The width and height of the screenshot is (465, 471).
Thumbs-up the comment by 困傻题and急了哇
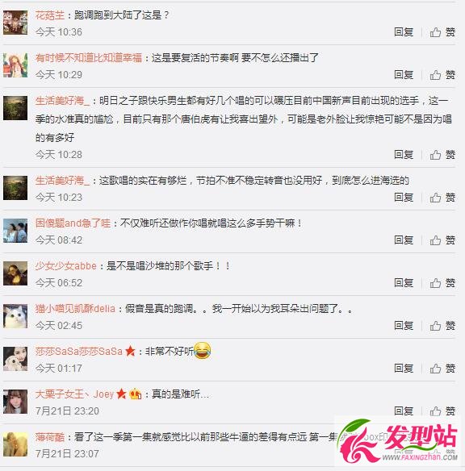(x=442, y=240)
